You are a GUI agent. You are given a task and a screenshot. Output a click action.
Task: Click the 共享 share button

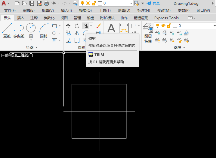[153, 3]
